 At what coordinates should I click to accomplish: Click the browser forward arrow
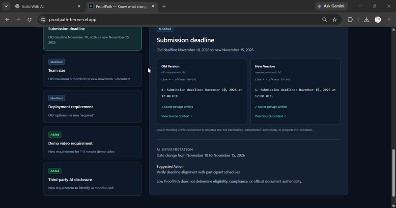click(18, 20)
